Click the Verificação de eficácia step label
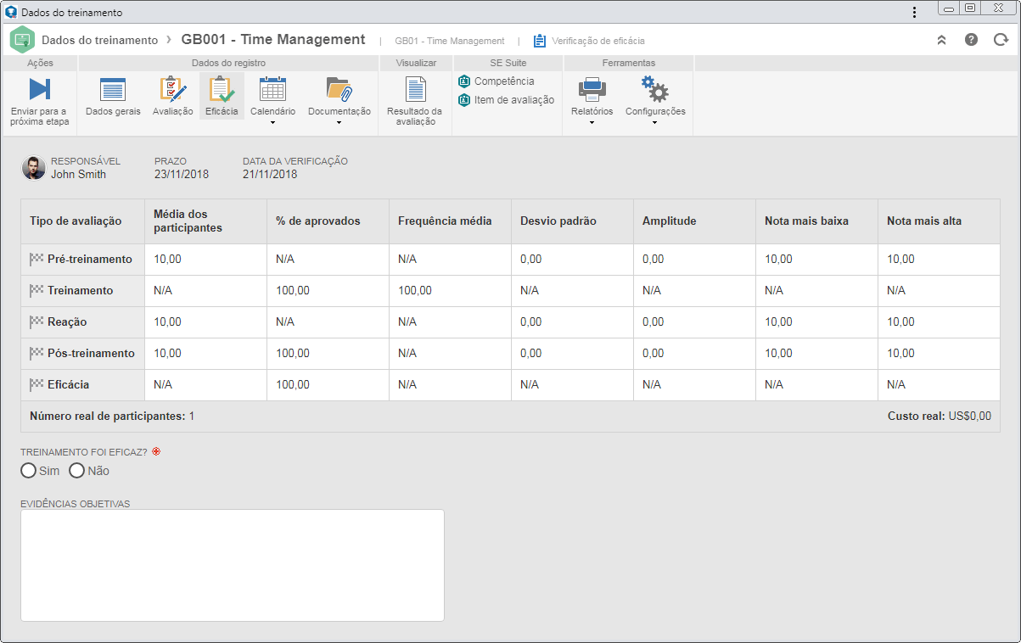Viewport: 1021px width, 643px height. click(598, 41)
